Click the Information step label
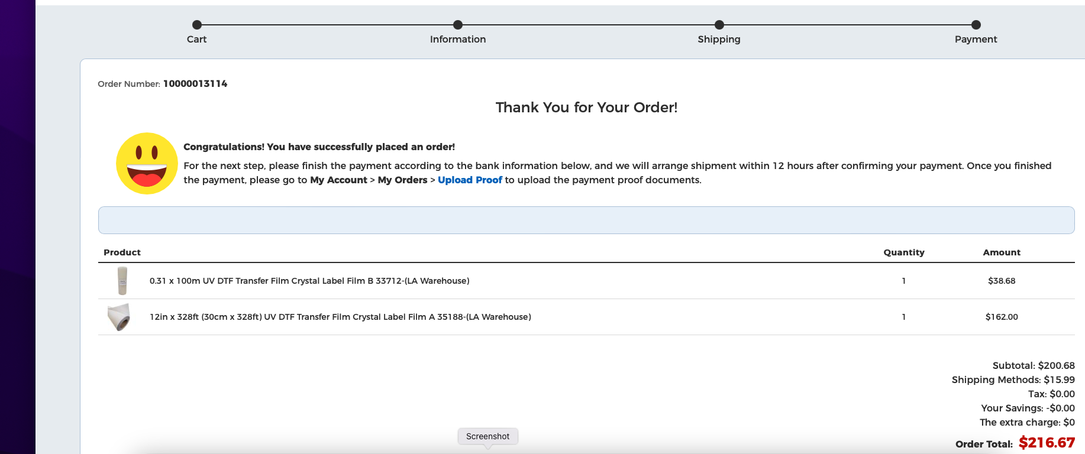 click(458, 39)
